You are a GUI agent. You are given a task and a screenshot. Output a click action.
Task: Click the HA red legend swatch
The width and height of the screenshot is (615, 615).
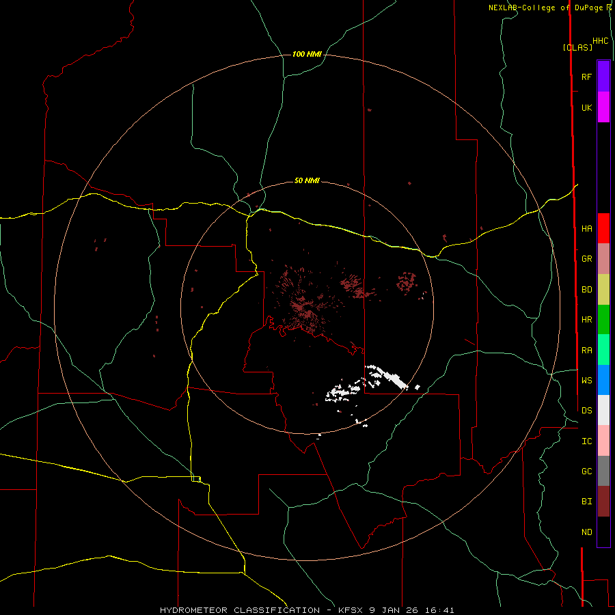(603, 228)
